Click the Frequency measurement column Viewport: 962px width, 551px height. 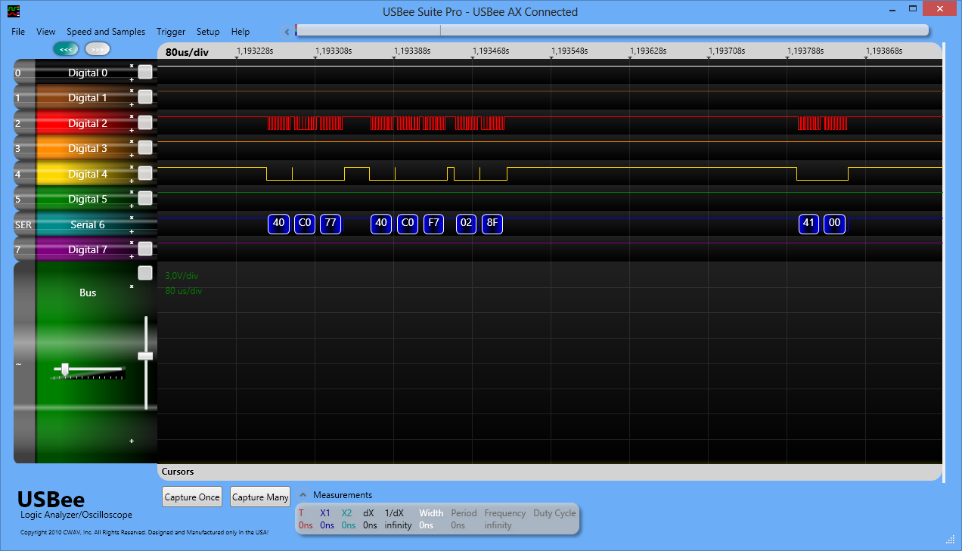tap(505, 518)
